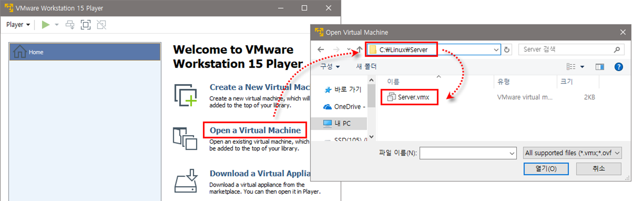Click the green Play virtual machine icon
The width and height of the screenshot is (633, 201).
coord(45,25)
